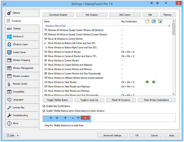This screenshot has height=142, width=184.
Task: Click the red close icon in the TitleBar preview
Action: (x=85, y=118)
